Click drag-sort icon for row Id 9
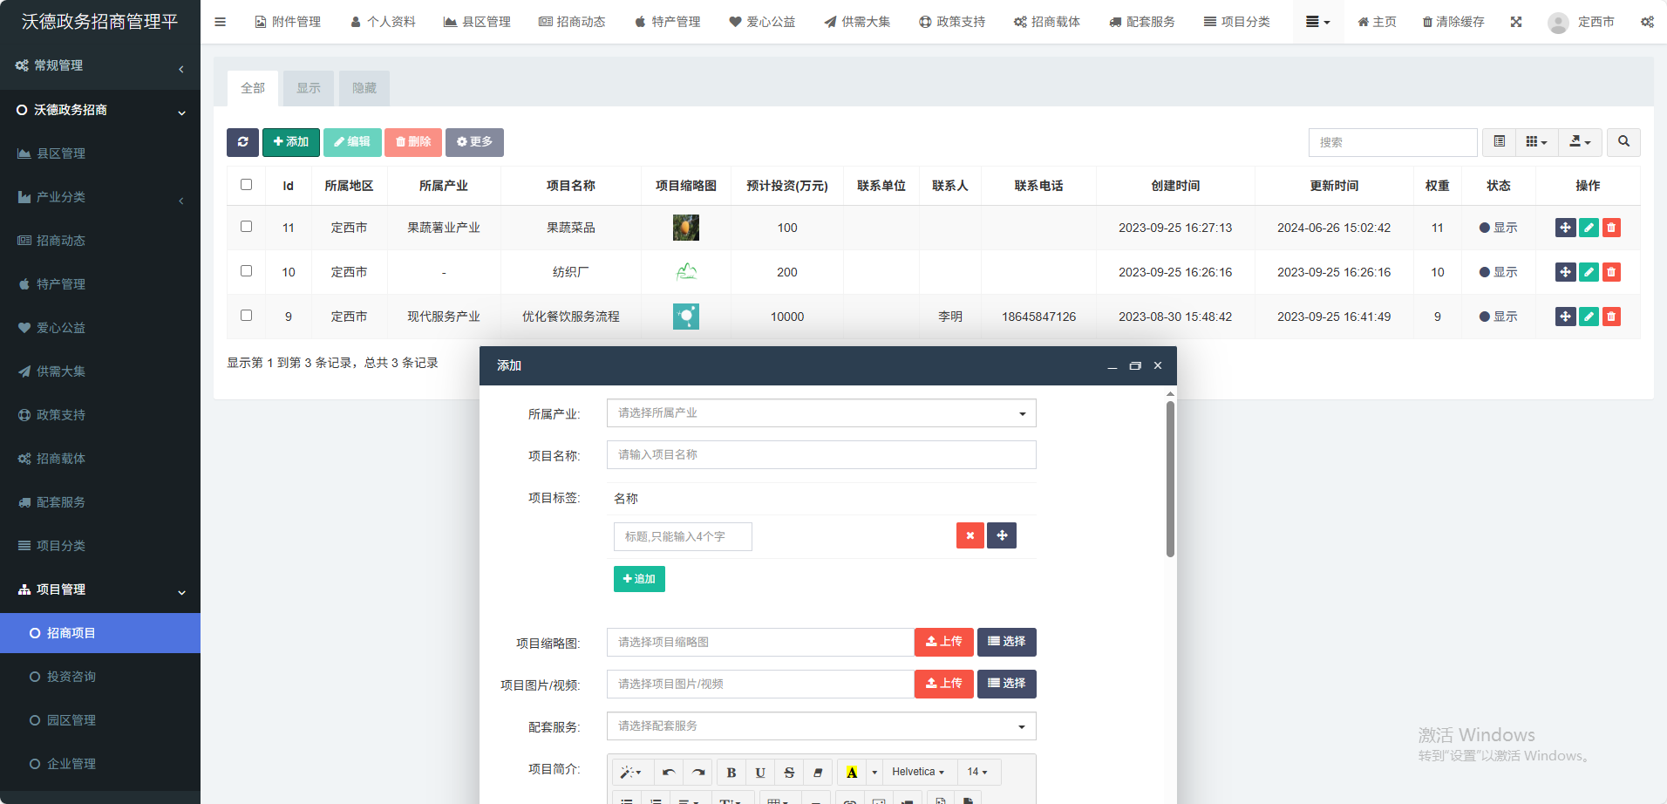The image size is (1667, 804). (1565, 317)
